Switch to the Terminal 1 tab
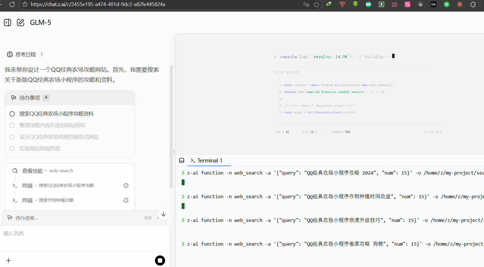484x267 pixels. pyautogui.click(x=207, y=160)
